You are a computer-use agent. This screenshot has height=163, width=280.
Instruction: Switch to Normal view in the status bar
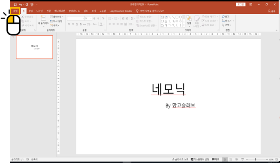click(x=225, y=159)
